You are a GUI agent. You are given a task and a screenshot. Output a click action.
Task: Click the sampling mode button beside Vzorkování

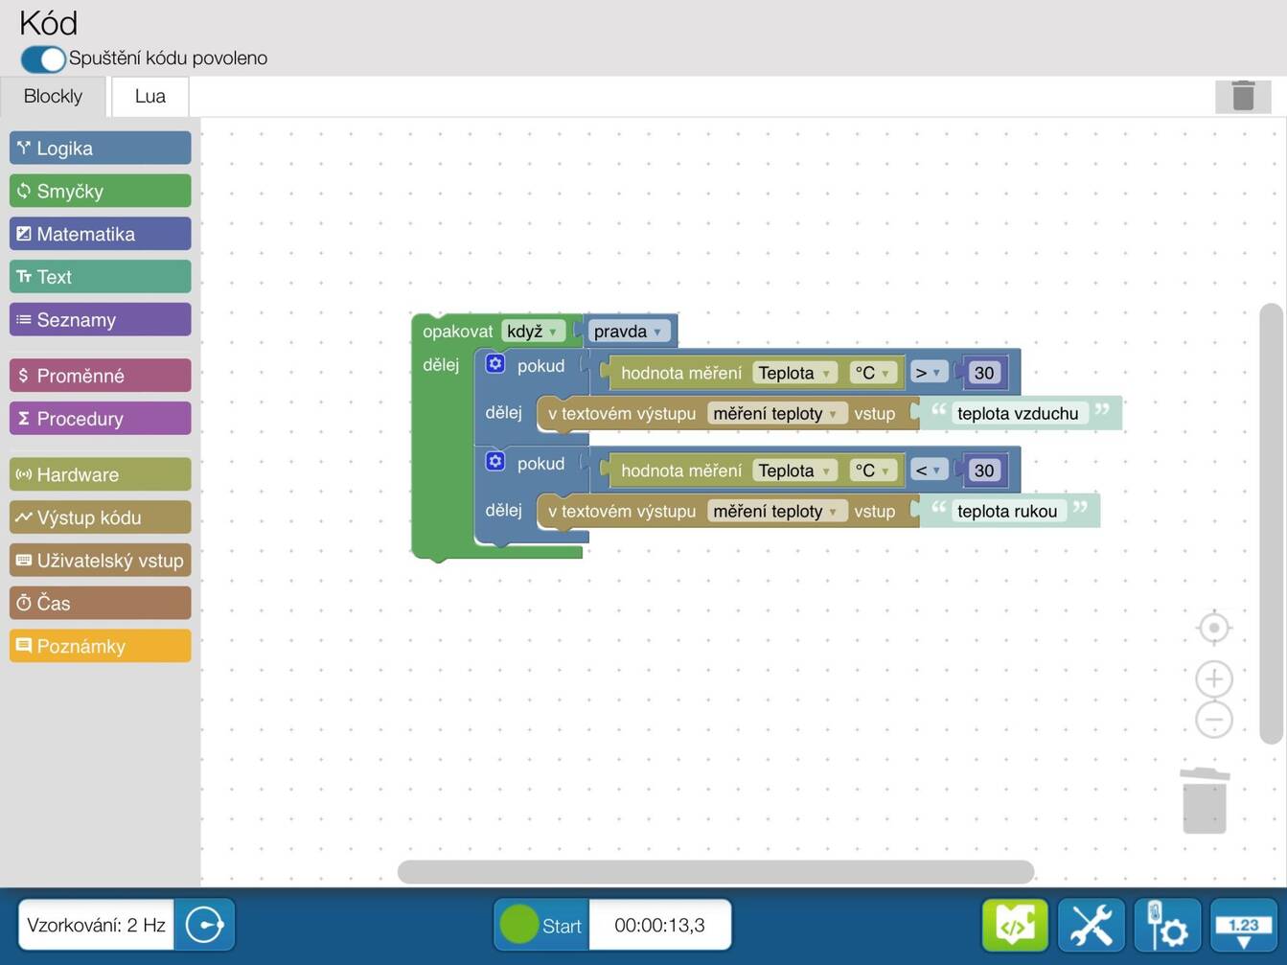[204, 925]
